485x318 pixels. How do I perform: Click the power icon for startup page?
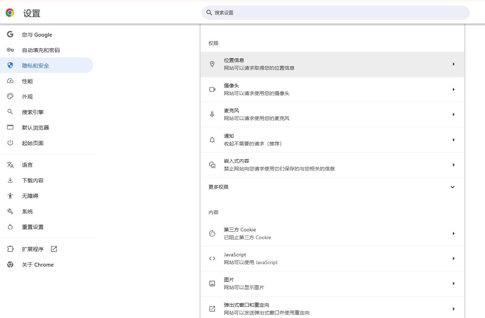[10, 143]
